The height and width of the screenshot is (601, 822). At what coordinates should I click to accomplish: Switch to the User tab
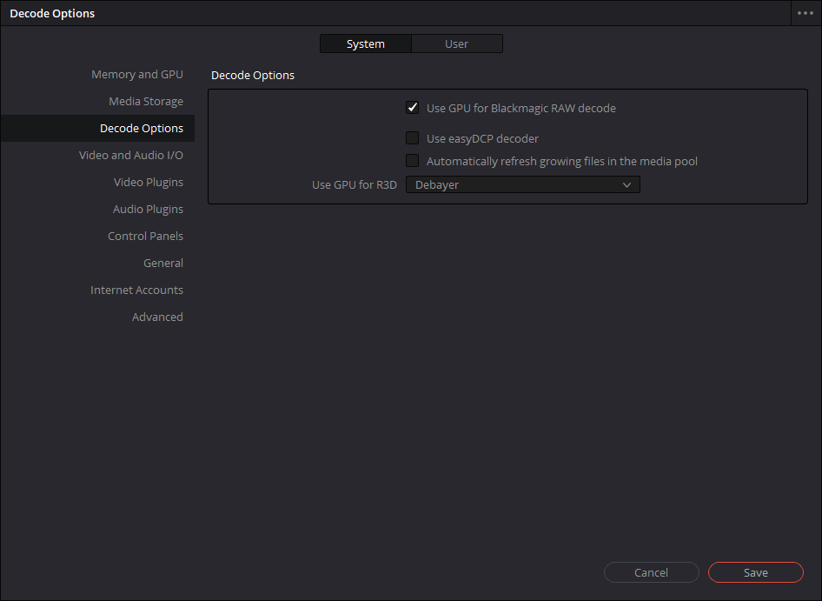point(456,43)
